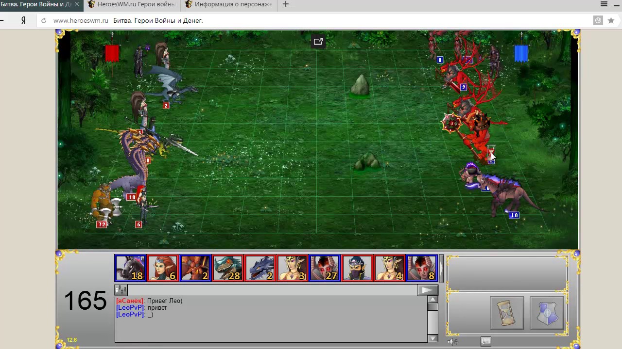Select green lizard portrait numbered 28

coord(227,268)
